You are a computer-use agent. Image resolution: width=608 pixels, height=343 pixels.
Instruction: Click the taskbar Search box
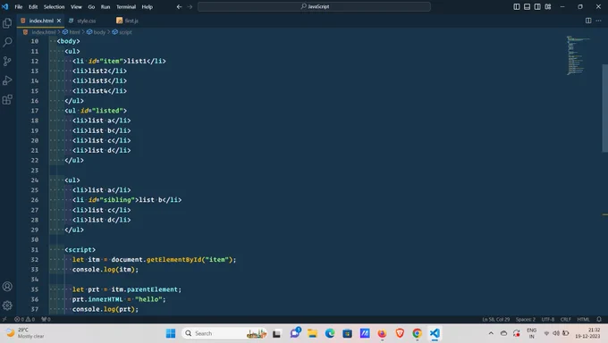[x=224, y=333]
